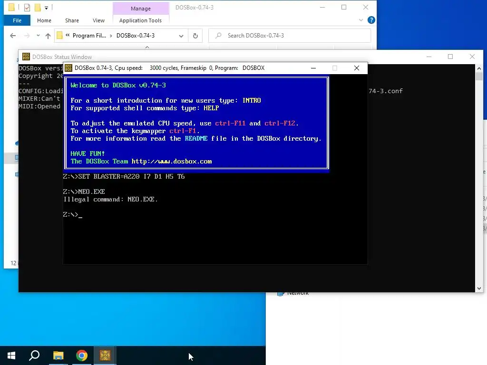Switch to the Home ribbon tab

(44, 20)
